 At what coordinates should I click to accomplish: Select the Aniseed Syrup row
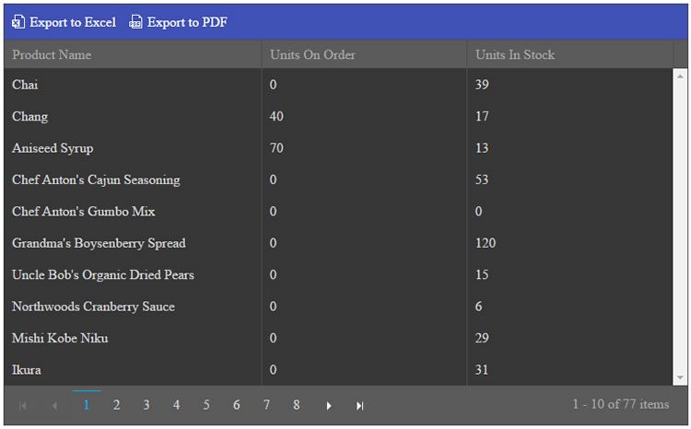click(x=53, y=148)
